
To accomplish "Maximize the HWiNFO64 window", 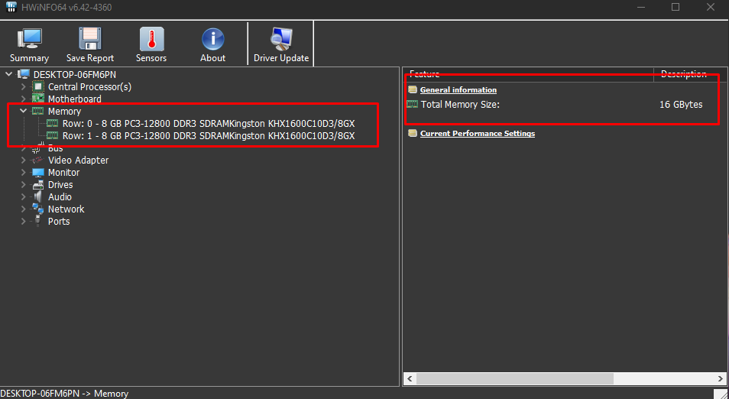I will pyautogui.click(x=676, y=7).
